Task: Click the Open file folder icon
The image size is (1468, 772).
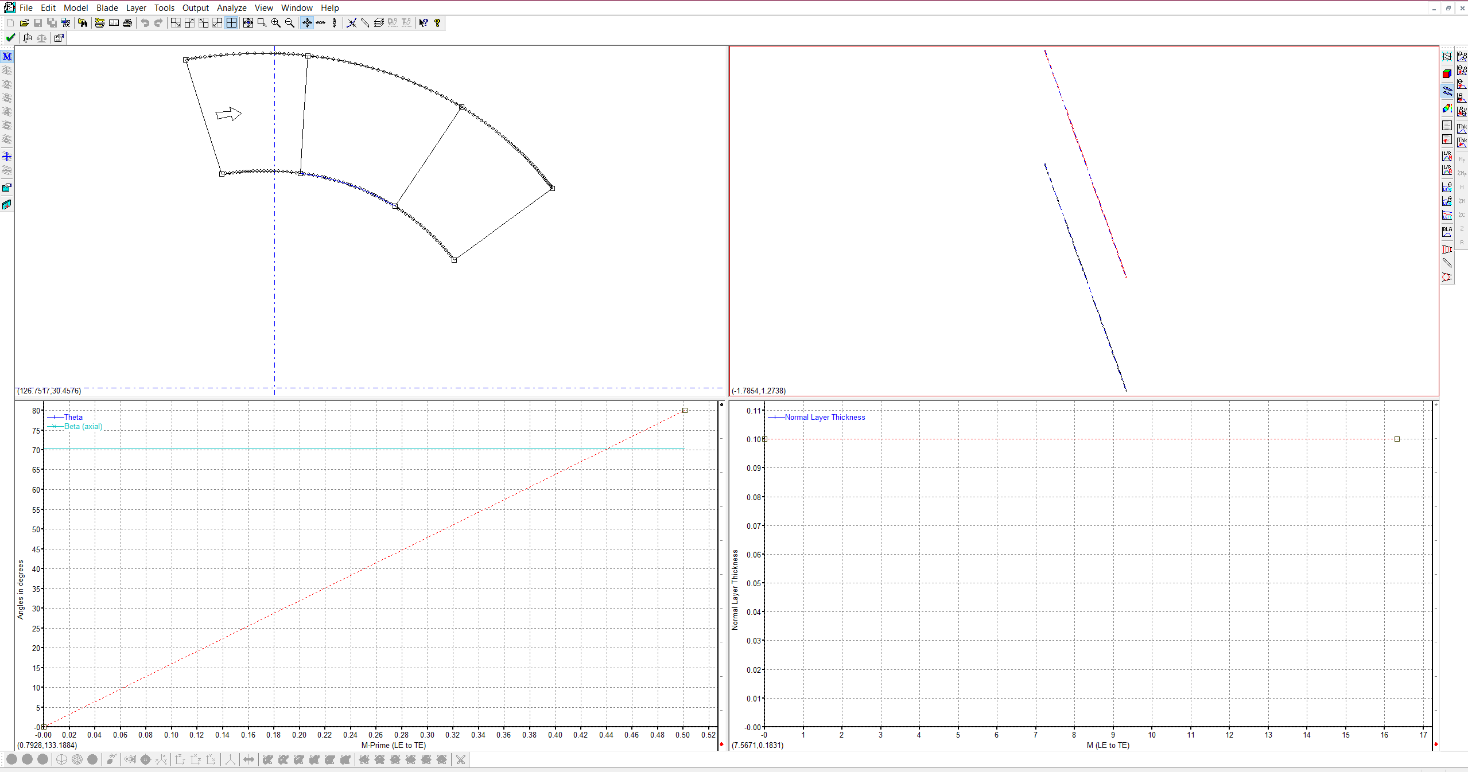Action: coord(24,23)
